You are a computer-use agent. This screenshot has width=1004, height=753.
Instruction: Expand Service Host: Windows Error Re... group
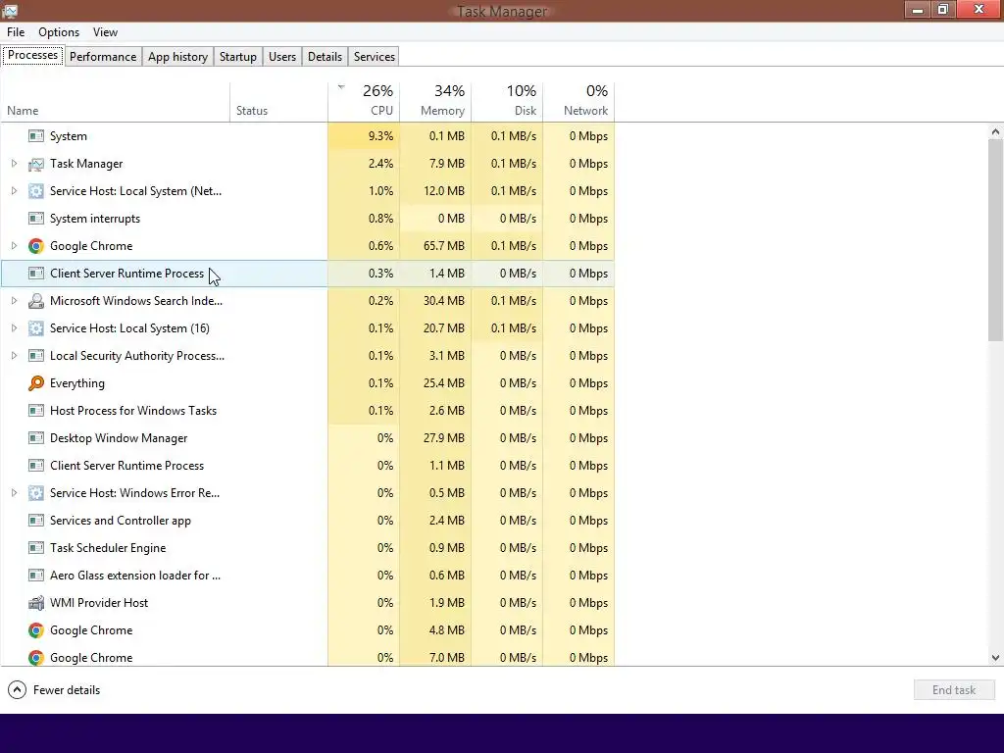(14, 493)
